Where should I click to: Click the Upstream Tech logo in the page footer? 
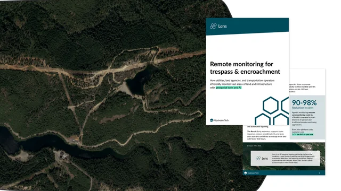coord(251,173)
